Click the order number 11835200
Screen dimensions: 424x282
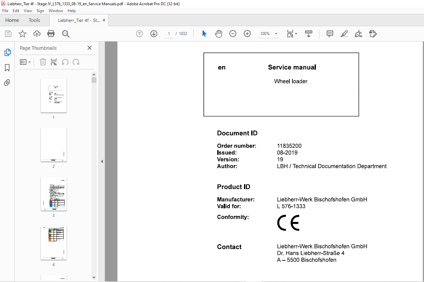click(x=289, y=146)
